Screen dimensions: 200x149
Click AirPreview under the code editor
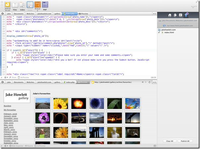(x=24, y=77)
